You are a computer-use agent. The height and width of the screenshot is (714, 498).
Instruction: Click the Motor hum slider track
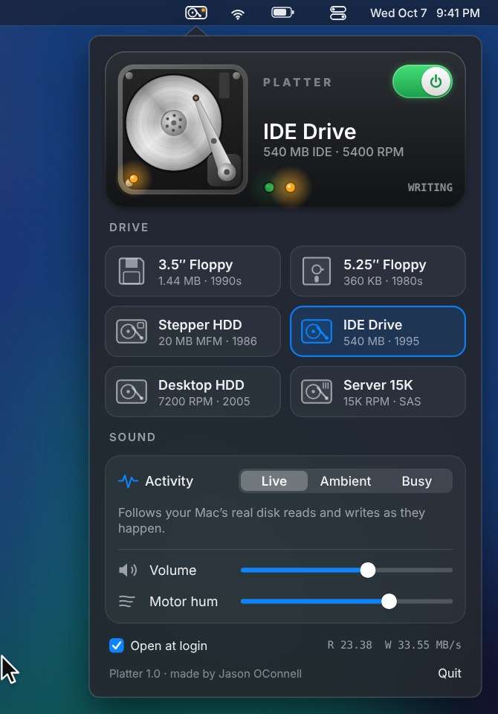coord(346,602)
